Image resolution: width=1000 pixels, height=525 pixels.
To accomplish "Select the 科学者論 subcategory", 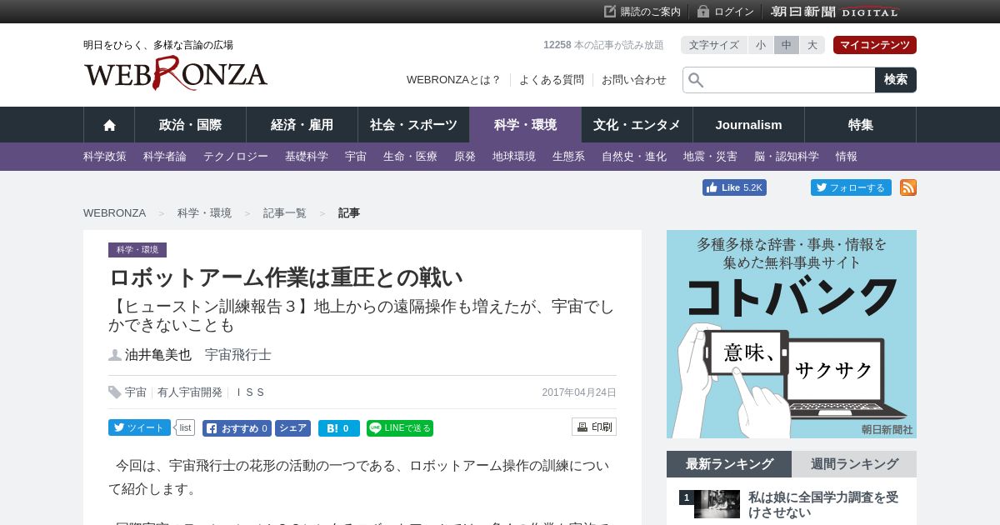I will (165, 157).
